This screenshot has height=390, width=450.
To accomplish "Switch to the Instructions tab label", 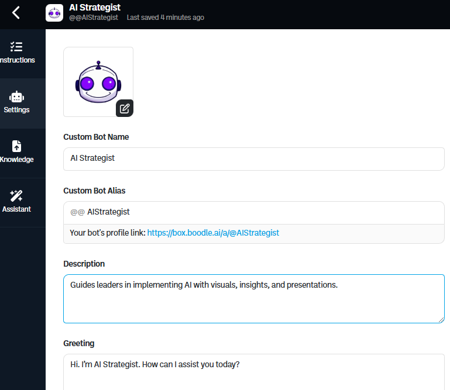I will 18,60.
